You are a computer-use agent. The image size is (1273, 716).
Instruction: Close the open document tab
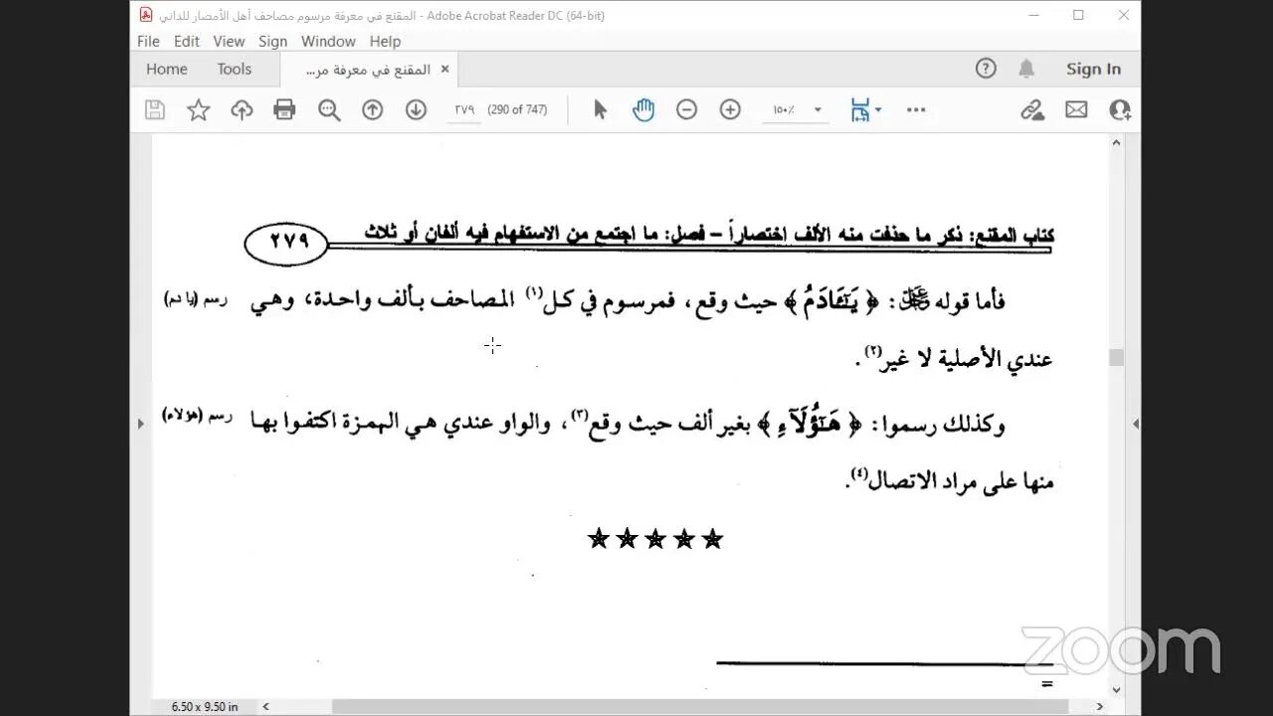pyautogui.click(x=445, y=69)
